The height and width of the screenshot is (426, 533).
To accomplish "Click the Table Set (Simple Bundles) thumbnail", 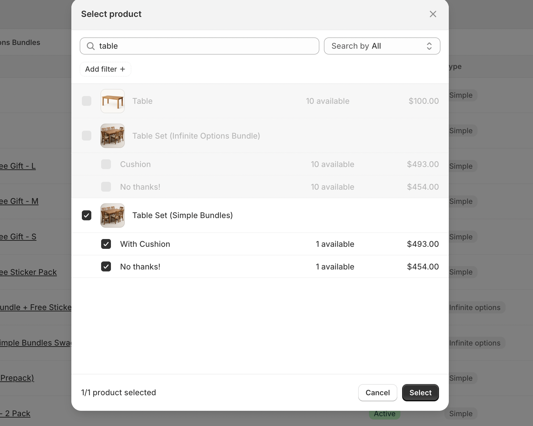I will click(x=113, y=215).
